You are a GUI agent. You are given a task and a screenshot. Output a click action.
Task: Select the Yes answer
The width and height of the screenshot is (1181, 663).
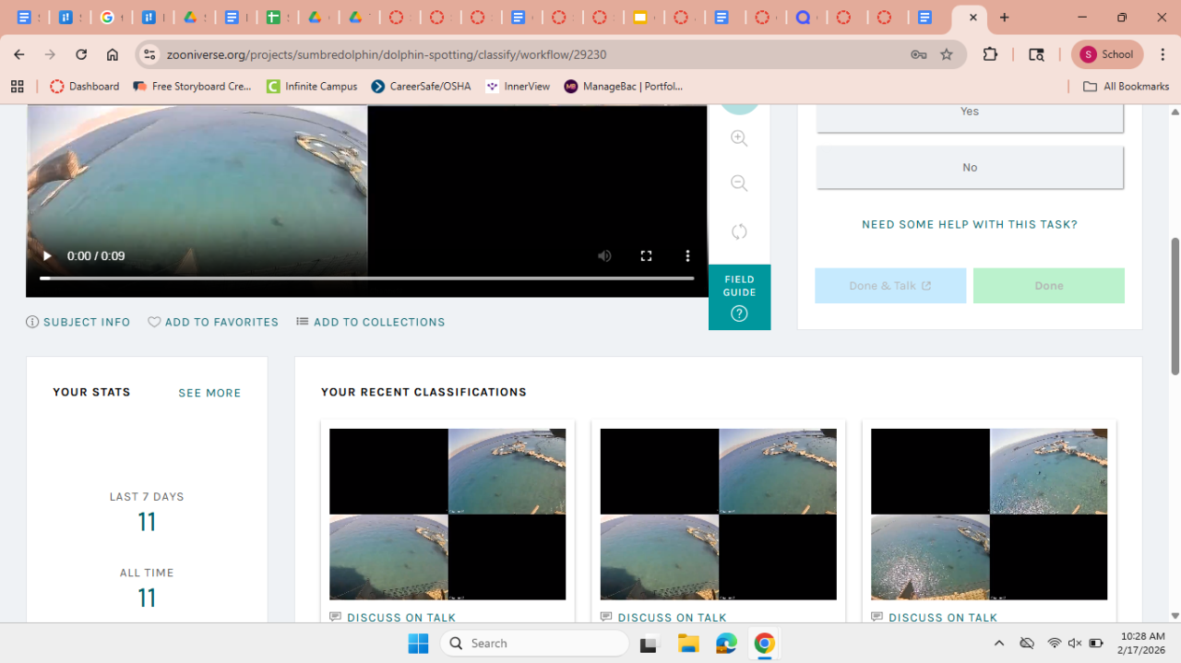click(x=970, y=112)
